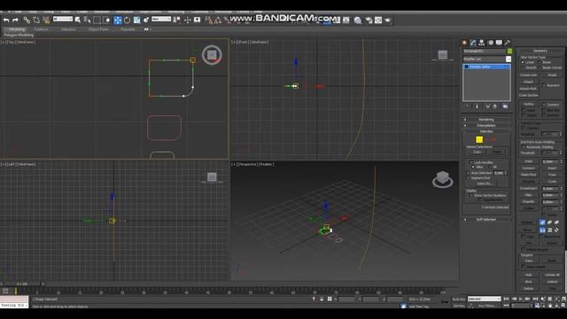Click the Chamfer button
Image resolution: width=567 pixels, height=319 pixels.
coord(528,202)
